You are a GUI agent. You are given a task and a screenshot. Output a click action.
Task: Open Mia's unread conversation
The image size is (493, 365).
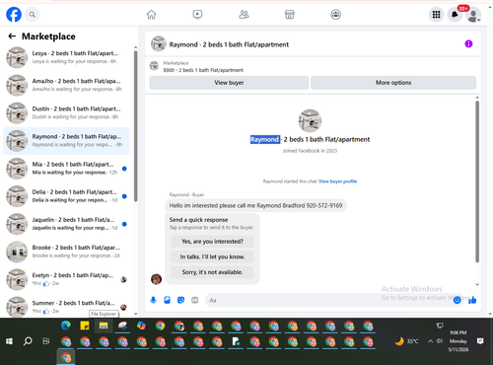coord(66,169)
